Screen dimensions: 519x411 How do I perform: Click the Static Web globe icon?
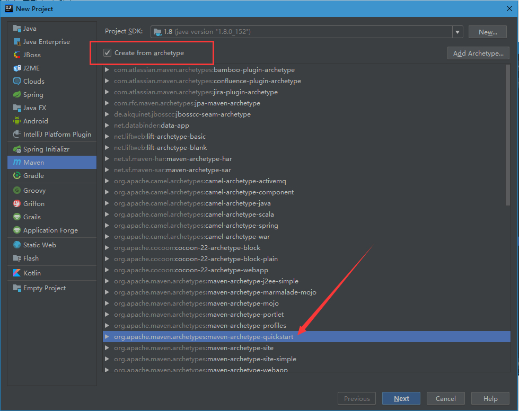17,245
